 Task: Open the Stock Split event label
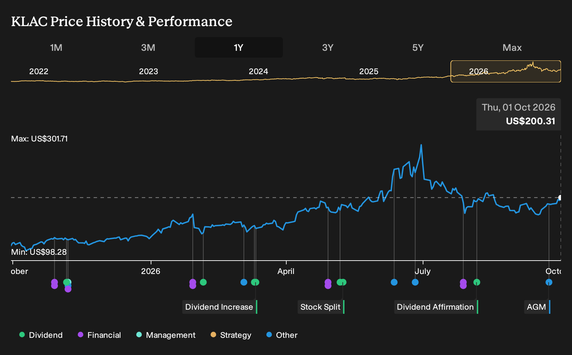(321, 307)
